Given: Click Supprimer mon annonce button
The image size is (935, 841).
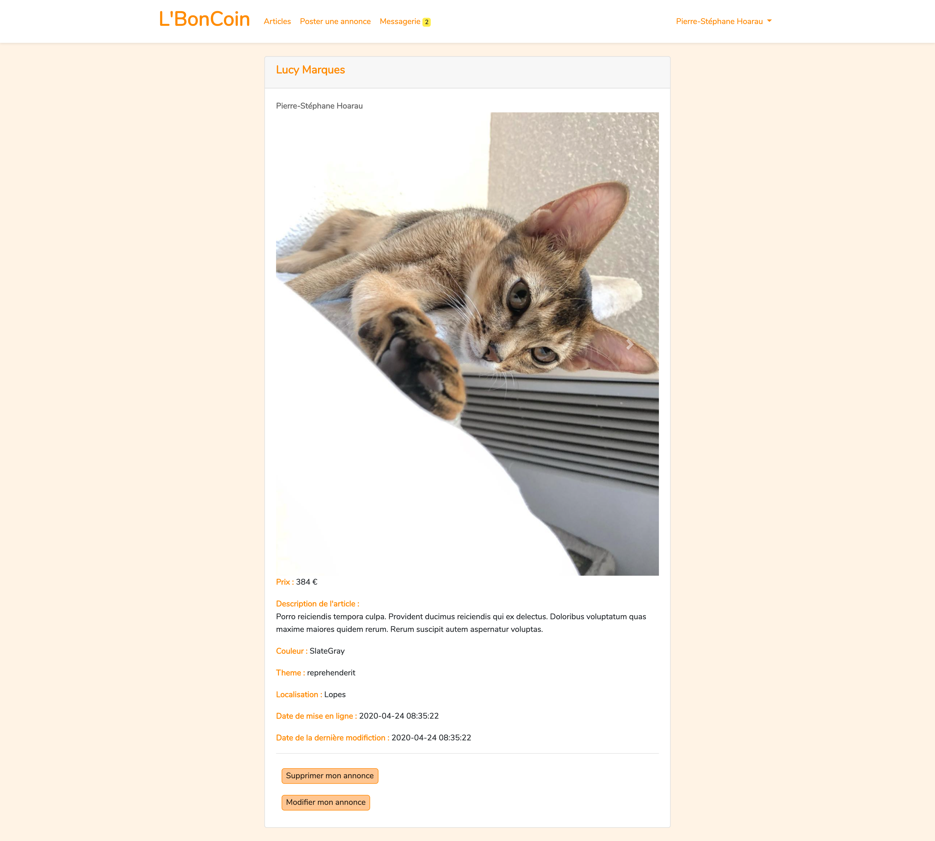Looking at the screenshot, I should tap(330, 776).
